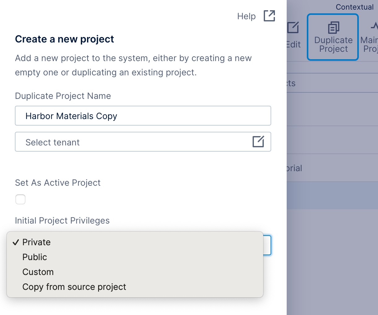Click the pencil icon in Select tenant field

[258, 141]
